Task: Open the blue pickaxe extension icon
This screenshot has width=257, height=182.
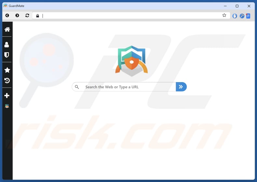Action: (x=242, y=16)
